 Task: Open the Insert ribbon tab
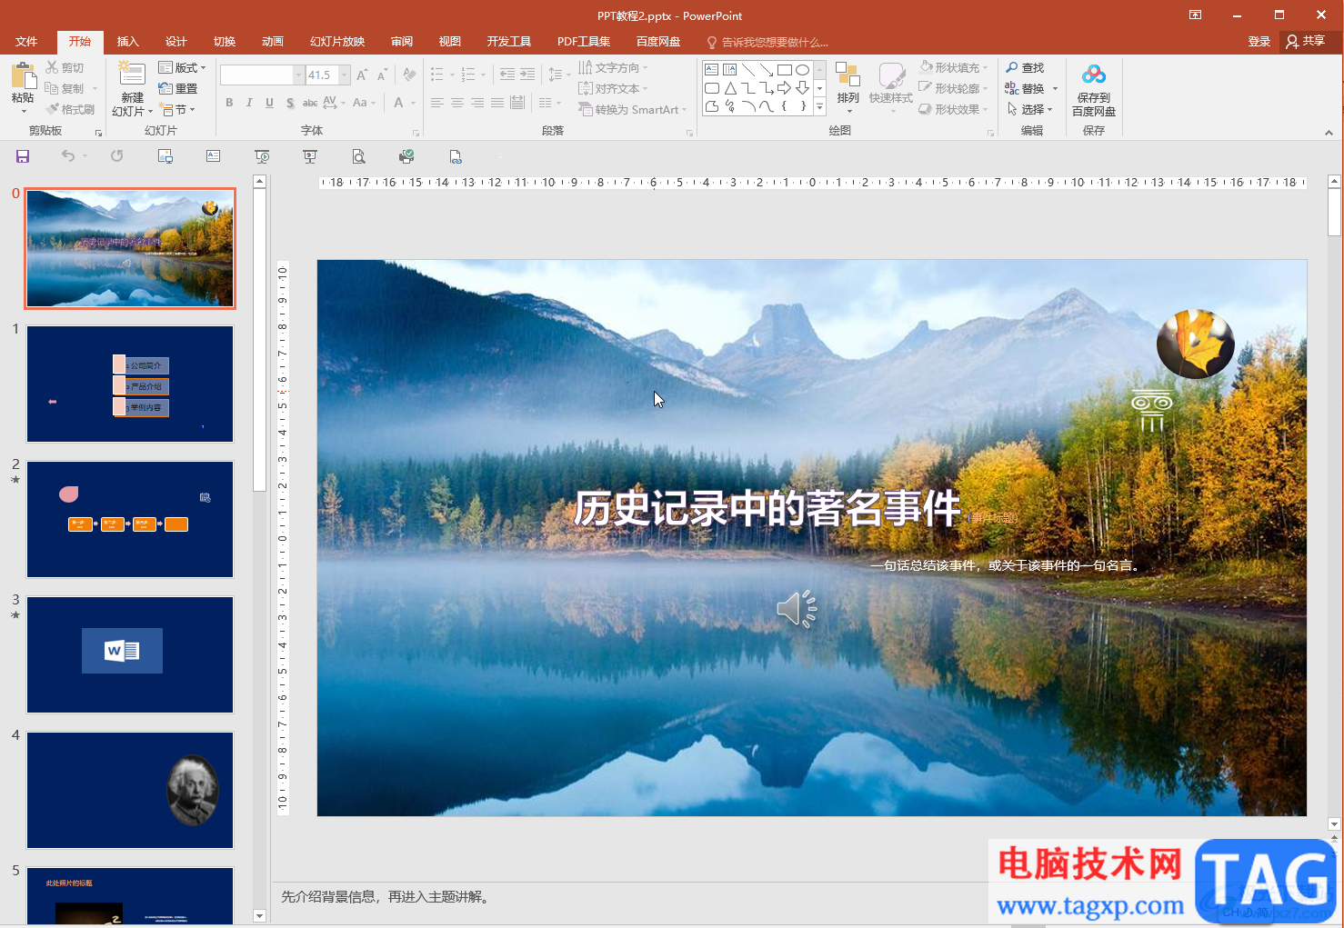(127, 42)
